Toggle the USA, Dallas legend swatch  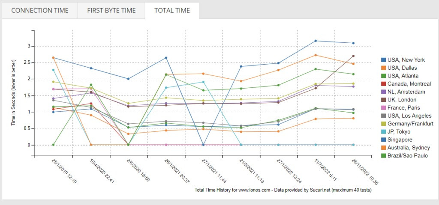(x=384, y=68)
